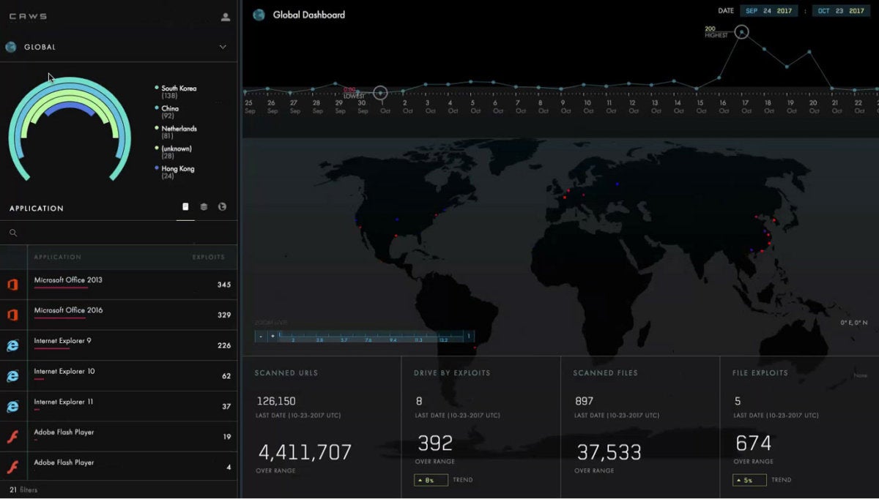Click the Flash icon in the 4-exploits row
This screenshot has width=879, height=499.
tap(12, 467)
